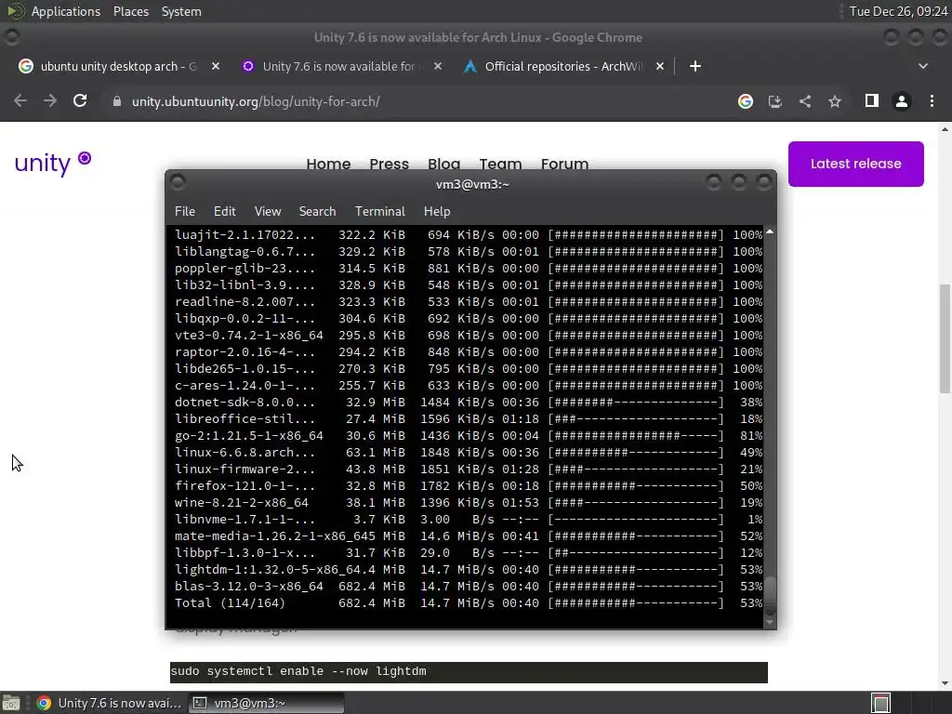Open the terminal Help menu

tap(437, 211)
